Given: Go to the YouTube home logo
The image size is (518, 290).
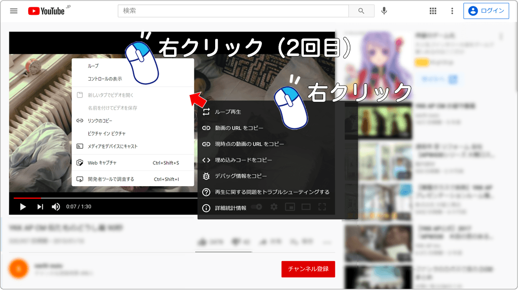Looking at the screenshot, I should 46,11.
